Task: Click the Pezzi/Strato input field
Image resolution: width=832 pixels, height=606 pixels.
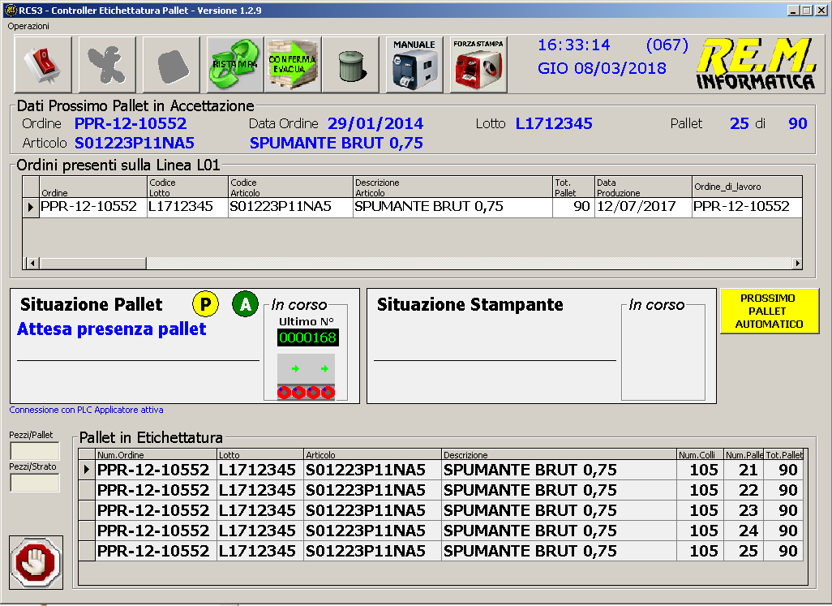Action: 34,483
